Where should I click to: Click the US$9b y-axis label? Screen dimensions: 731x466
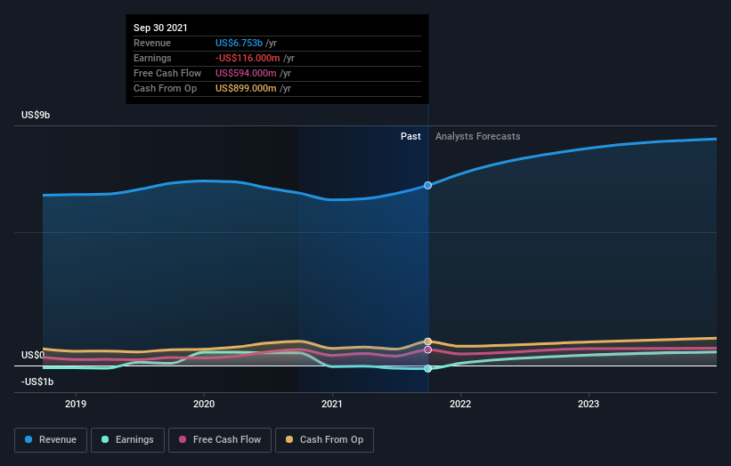tap(36, 115)
